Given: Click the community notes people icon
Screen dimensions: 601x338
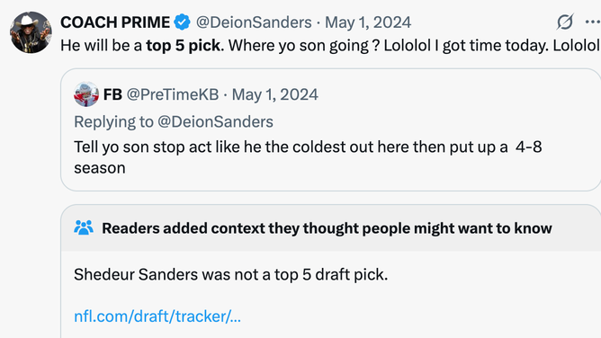Looking at the screenshot, I should [x=84, y=227].
